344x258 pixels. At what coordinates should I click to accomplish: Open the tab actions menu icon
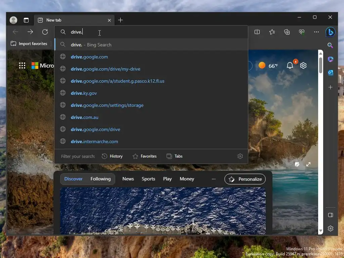pyautogui.click(x=26, y=20)
